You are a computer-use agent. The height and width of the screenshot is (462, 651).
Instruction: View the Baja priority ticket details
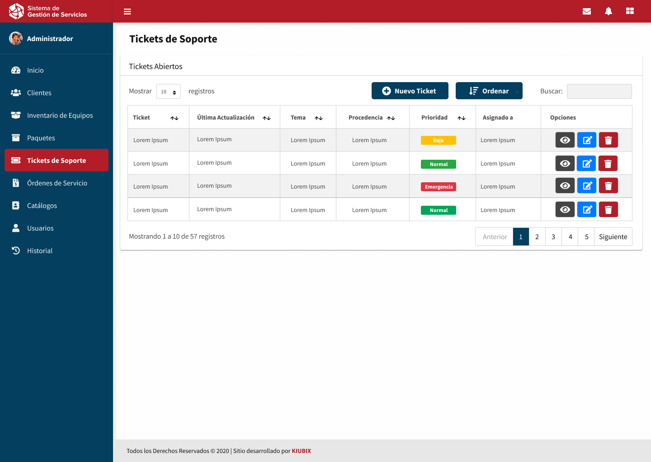click(565, 140)
